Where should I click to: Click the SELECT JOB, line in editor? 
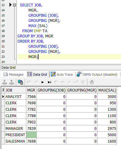point(31,5)
